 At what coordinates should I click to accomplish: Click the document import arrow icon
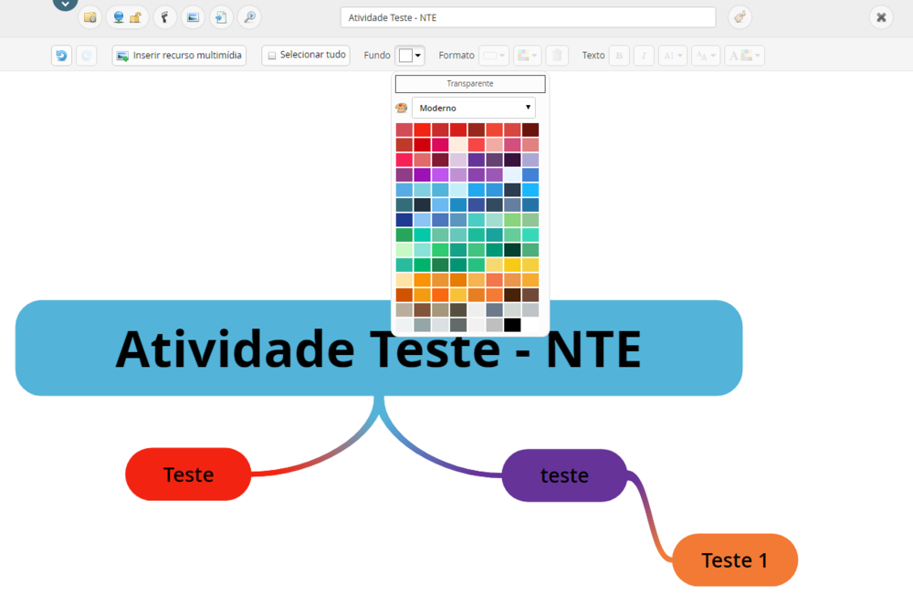pos(221,17)
